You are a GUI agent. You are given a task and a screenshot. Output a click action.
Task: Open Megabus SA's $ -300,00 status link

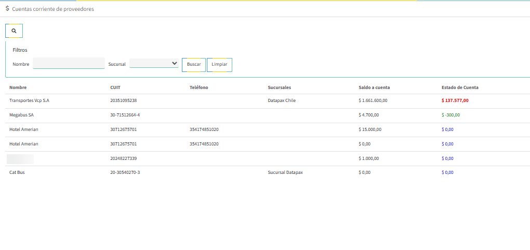click(x=451, y=115)
